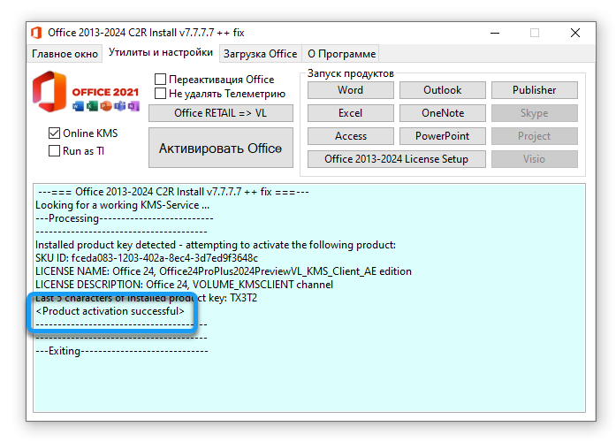Launch Access from product buttons

351,136
